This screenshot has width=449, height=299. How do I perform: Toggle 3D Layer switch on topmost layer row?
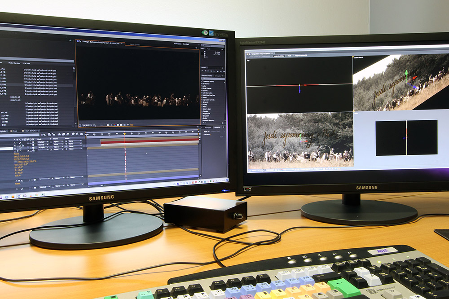(33, 142)
